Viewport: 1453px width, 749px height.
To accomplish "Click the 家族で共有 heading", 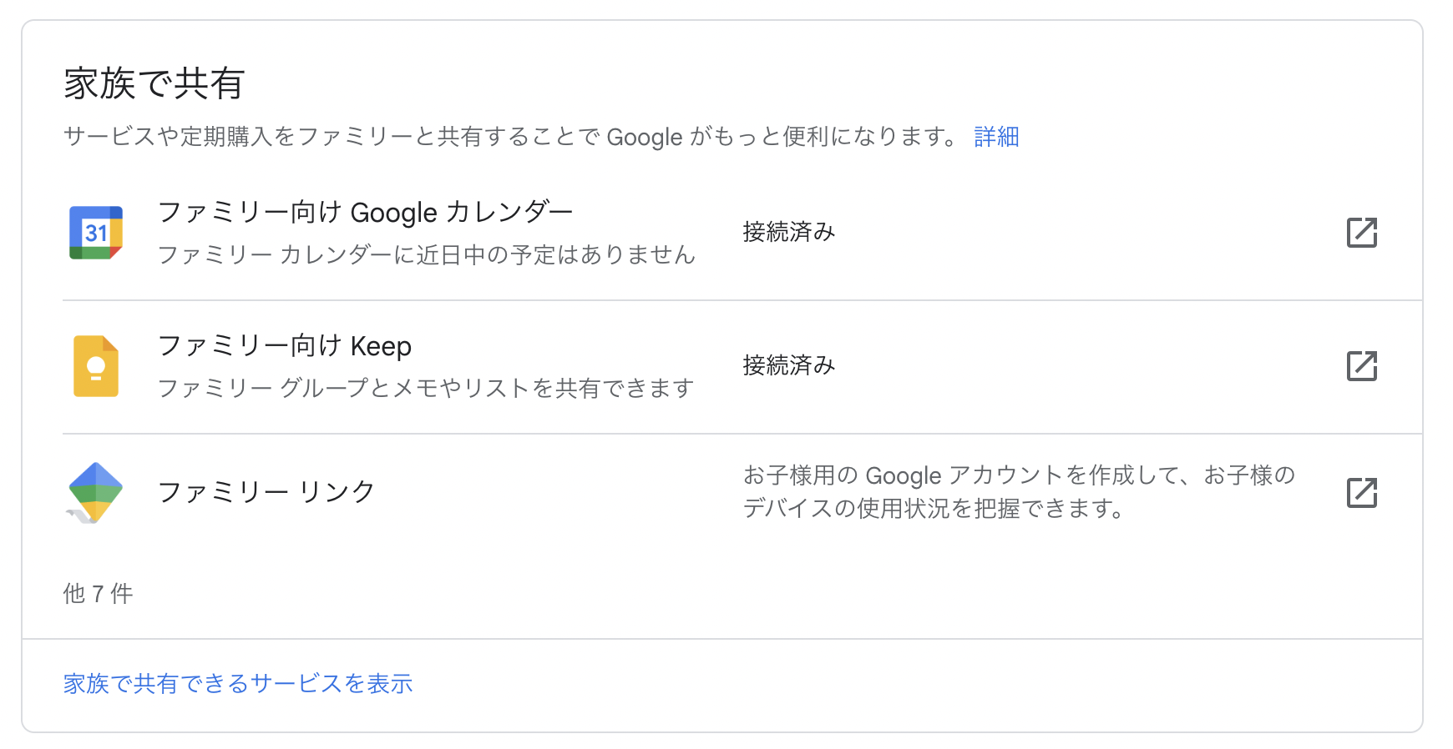I will [x=154, y=83].
